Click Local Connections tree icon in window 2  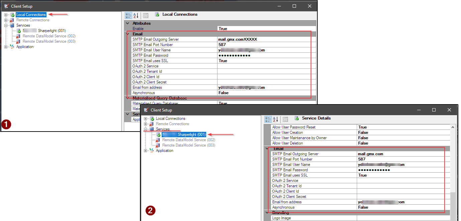click(x=152, y=119)
